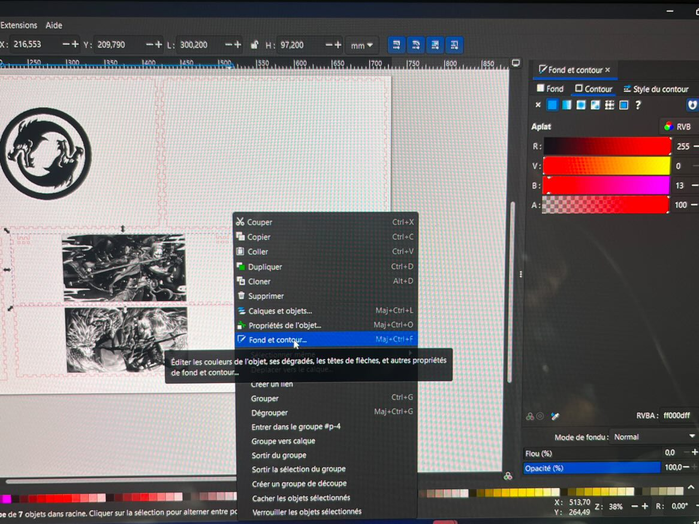Click the duplicate icon beside Dupliquer
This screenshot has height=524, width=699.
[x=241, y=266]
